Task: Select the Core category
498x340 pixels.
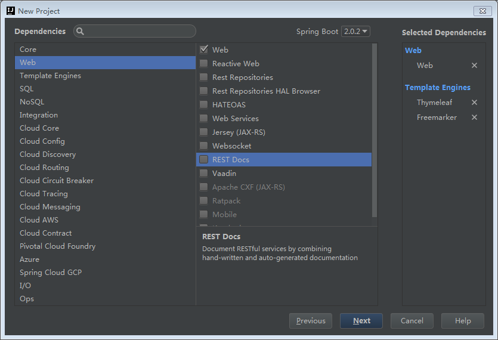Action: 105,50
